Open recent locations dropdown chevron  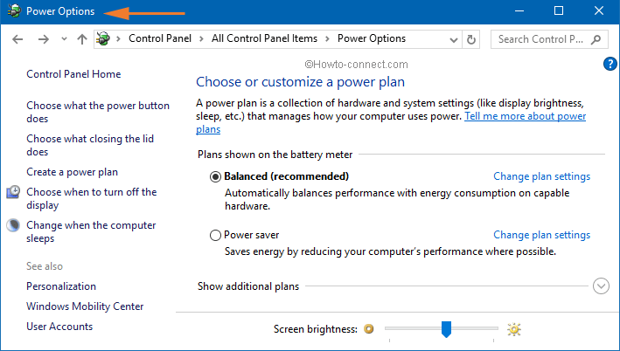[x=64, y=39]
